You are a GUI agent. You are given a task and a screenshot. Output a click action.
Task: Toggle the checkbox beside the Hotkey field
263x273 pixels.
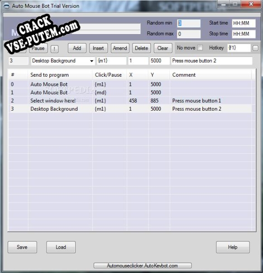(x=255, y=48)
